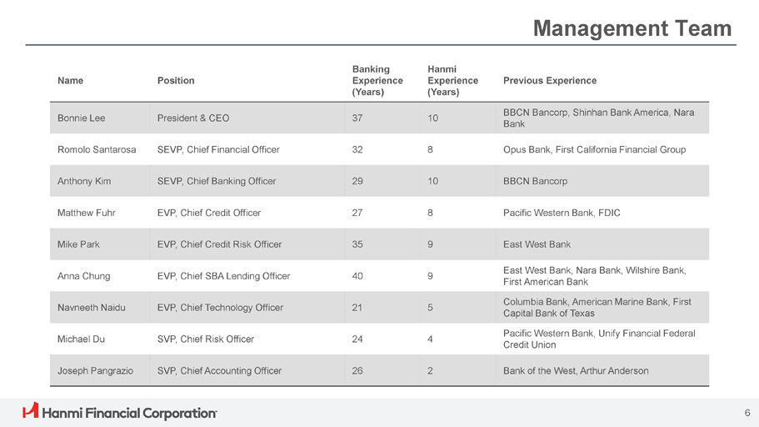
Task: Select the Matthew Fuhr name cell
Action: (x=86, y=213)
